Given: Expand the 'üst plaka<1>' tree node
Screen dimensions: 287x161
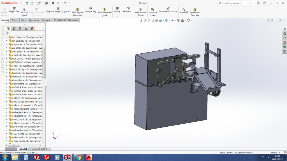Looking at the screenshot, I should (x=7, y=37).
